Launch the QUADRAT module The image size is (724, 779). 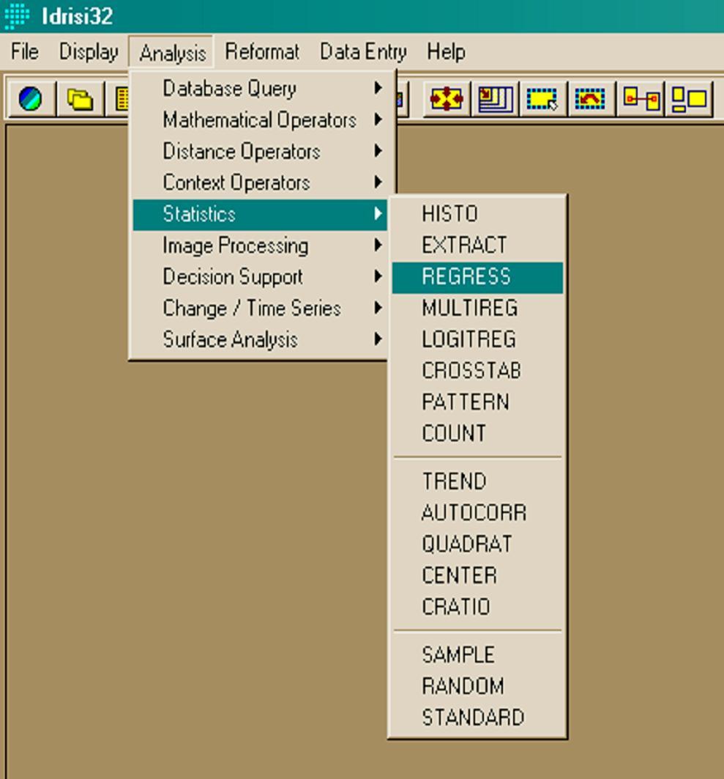coord(477,544)
